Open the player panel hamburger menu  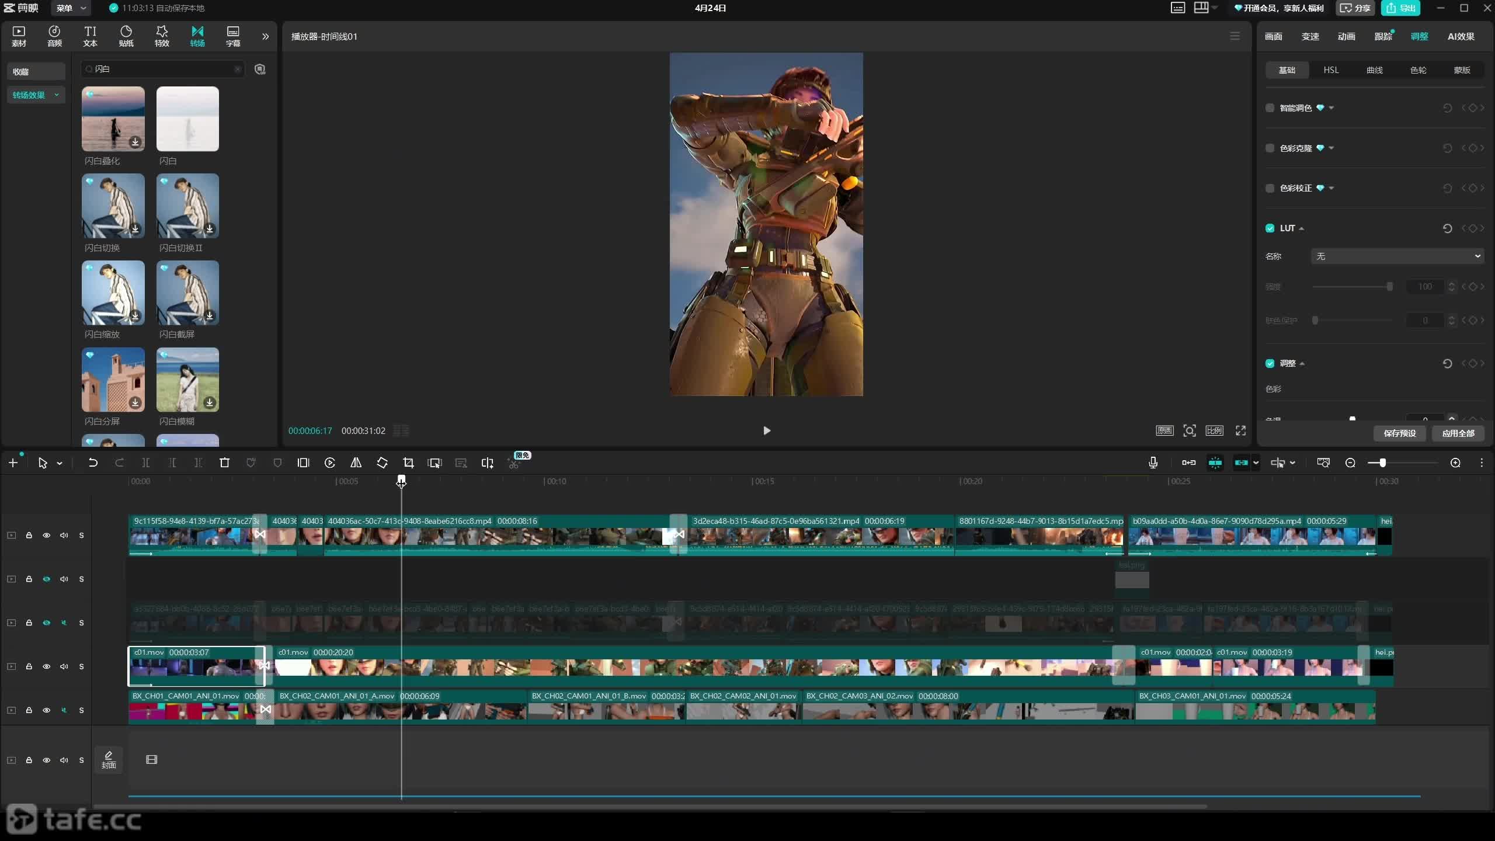(x=1235, y=36)
